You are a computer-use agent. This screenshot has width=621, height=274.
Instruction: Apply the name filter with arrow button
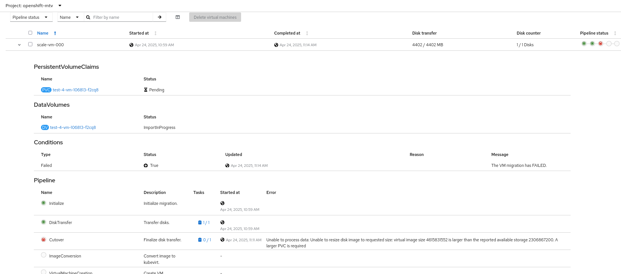click(159, 17)
